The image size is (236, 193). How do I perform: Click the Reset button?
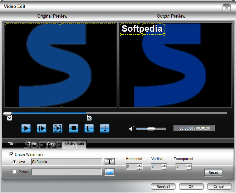click(x=213, y=172)
